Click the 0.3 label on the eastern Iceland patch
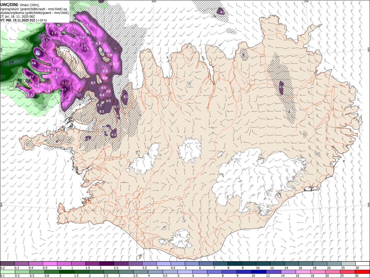The height and width of the screenshot is (278, 370). click(282, 87)
